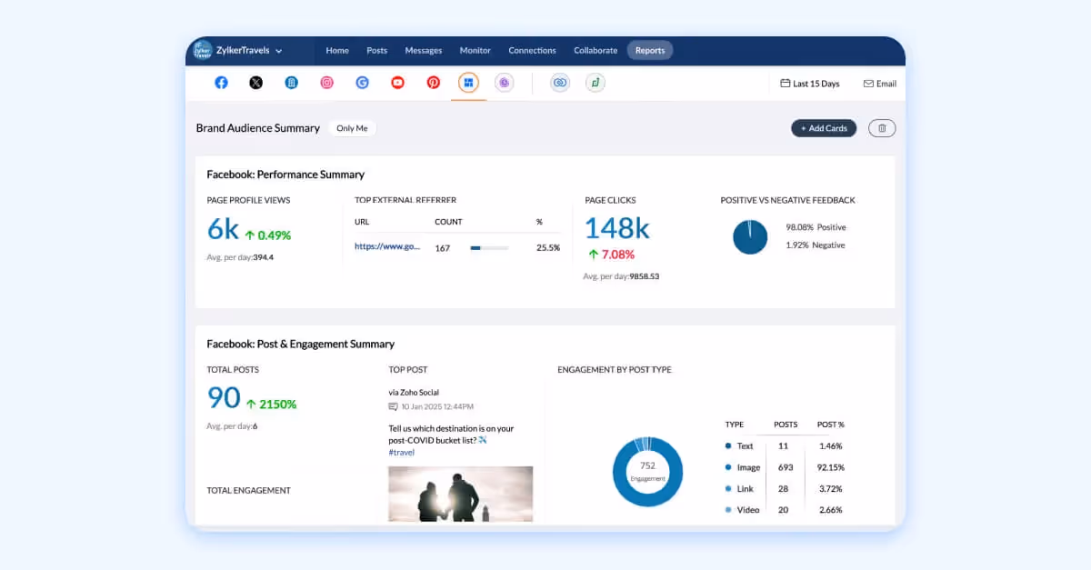
Task: Open the YouTube channel analytics
Action: click(397, 83)
